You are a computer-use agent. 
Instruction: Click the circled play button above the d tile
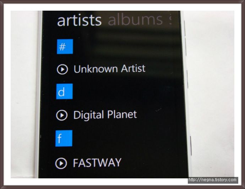coord(62,69)
